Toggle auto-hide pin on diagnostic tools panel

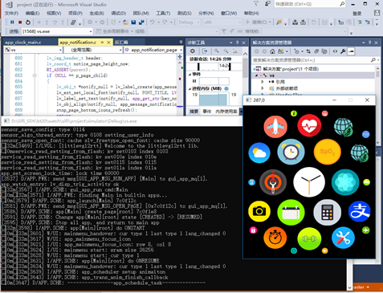(x=237, y=43)
